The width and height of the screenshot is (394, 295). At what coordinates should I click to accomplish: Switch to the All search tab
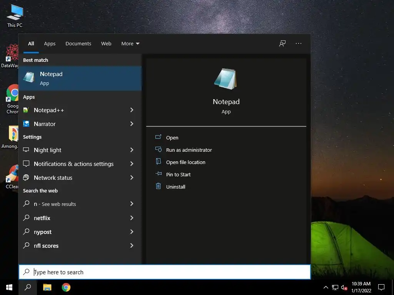coord(31,44)
